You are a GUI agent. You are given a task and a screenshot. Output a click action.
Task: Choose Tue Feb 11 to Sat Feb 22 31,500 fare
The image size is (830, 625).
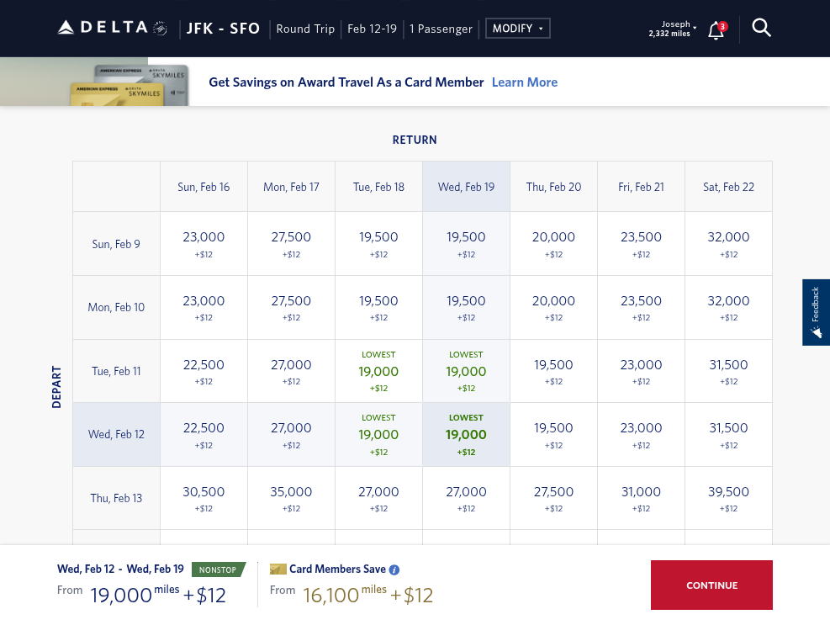click(728, 371)
